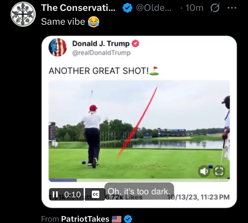Toggle closed captions with CC button

click(95, 194)
